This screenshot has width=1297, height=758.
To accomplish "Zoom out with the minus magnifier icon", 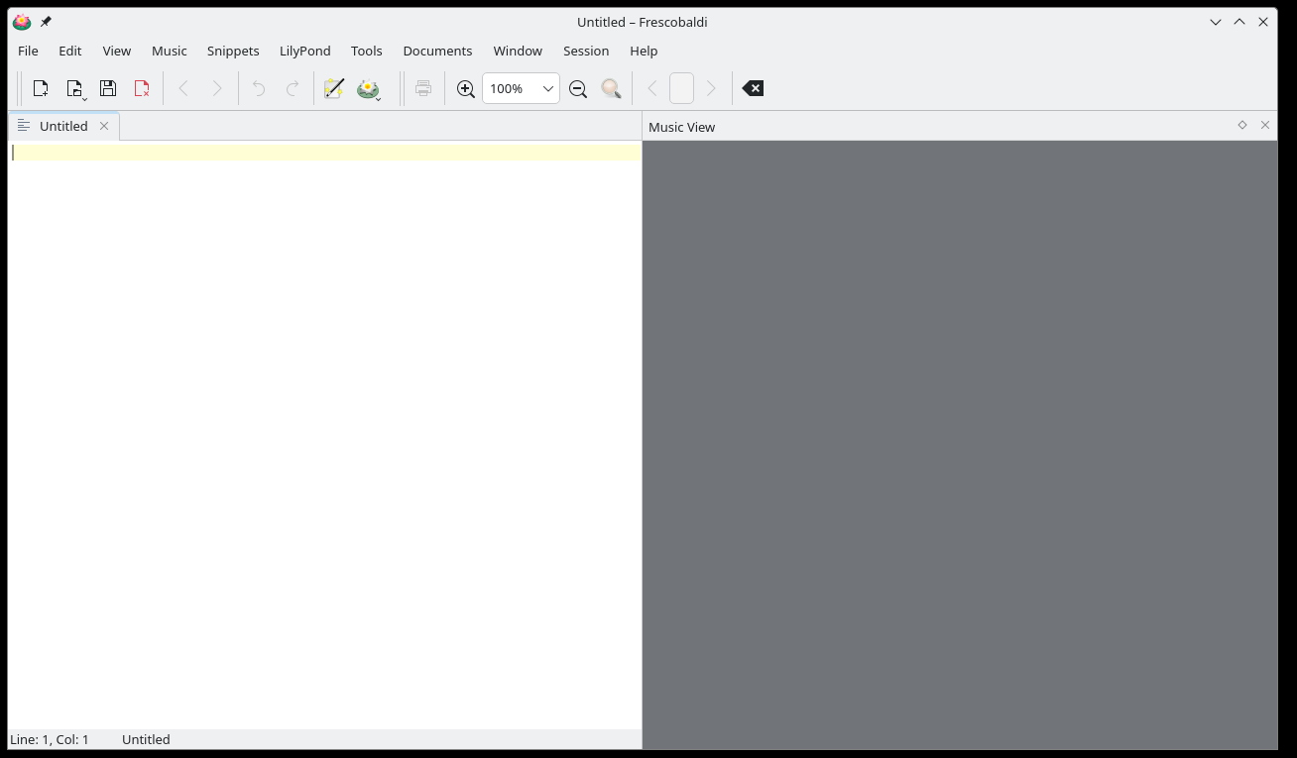I will click(578, 88).
